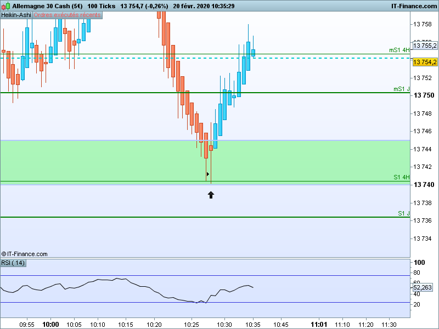Viewport: 439px width, 329px height.
Task: Click the 09:55 time axis label
Action: pyautogui.click(x=27, y=325)
